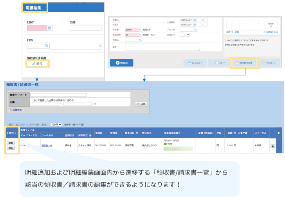Click the 負担部門 lookup magnifier icon

(x=140, y=35)
